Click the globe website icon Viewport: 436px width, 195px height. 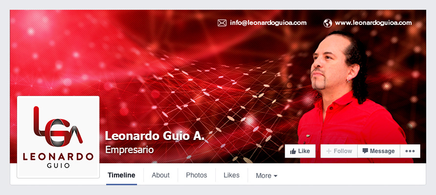point(327,23)
